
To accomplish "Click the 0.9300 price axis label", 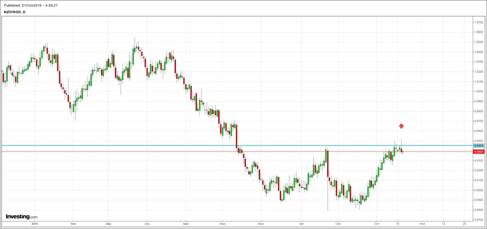I will (x=478, y=161).
